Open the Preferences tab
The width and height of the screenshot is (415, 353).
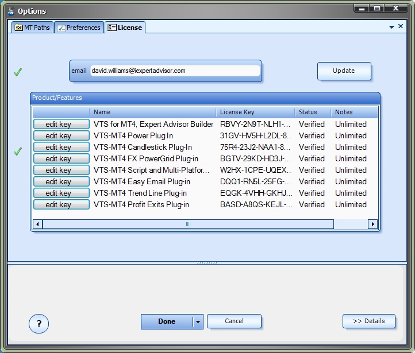(79, 28)
